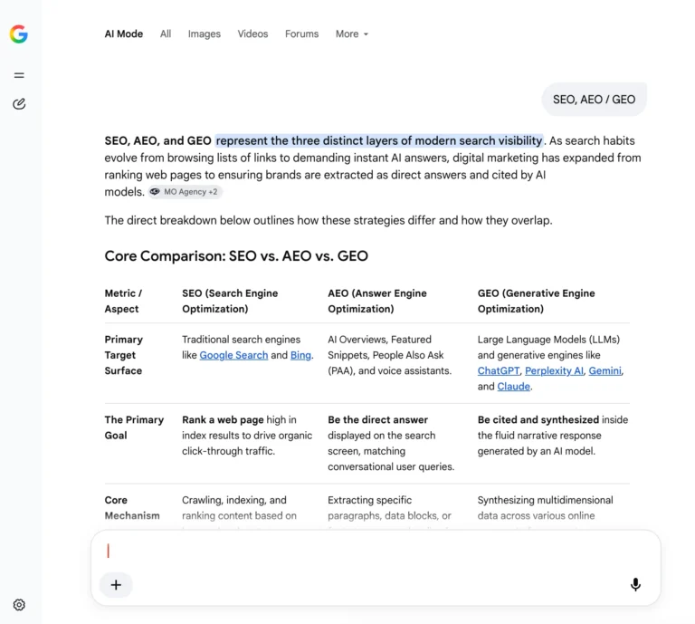Open the Bing link

pyautogui.click(x=300, y=355)
